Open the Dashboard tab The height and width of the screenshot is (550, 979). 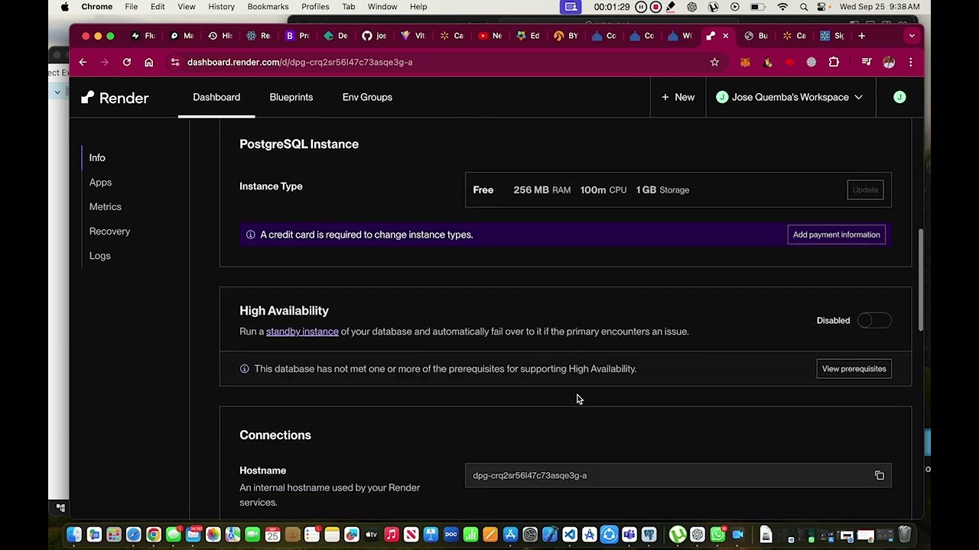point(216,97)
